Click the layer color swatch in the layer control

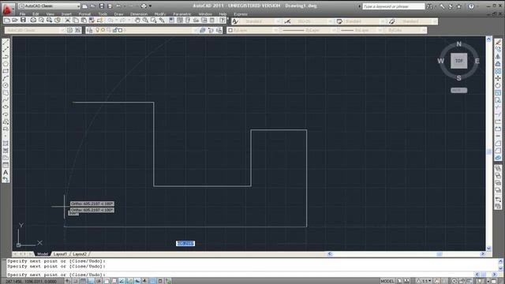coord(120,30)
